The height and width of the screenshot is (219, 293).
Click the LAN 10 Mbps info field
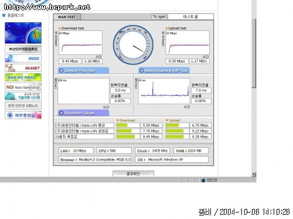point(76,151)
